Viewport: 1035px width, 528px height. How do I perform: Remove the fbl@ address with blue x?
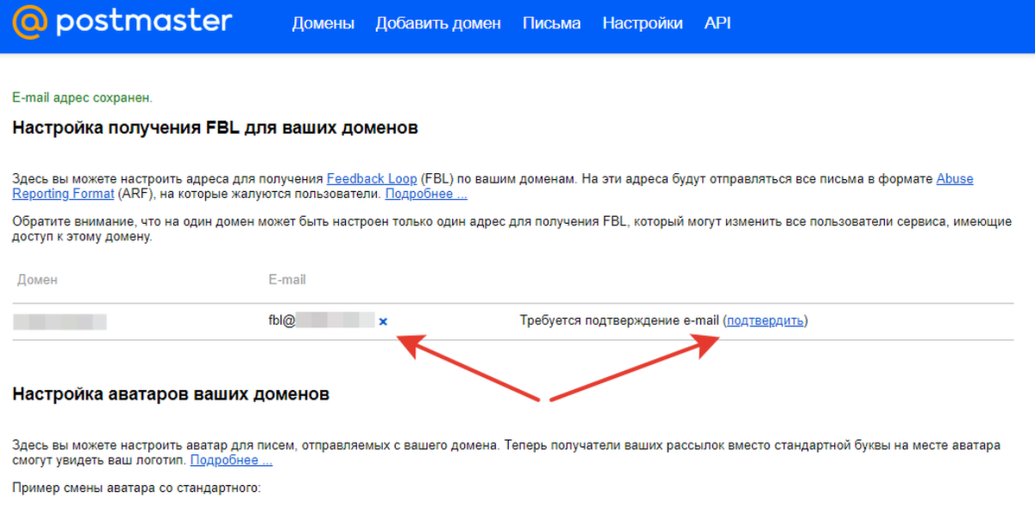coord(384,321)
